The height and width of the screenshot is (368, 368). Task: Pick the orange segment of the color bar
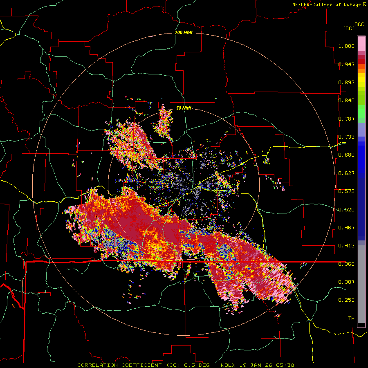361,71
